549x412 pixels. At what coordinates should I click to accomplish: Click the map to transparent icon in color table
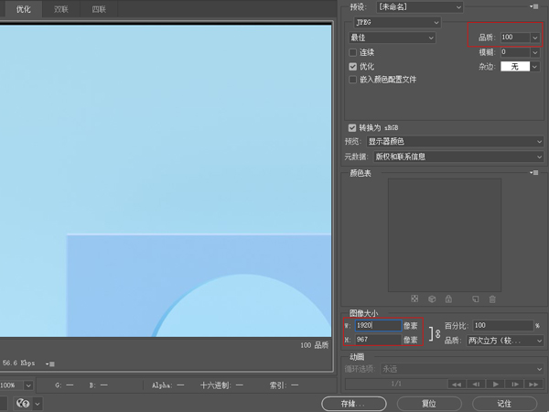coord(415,298)
